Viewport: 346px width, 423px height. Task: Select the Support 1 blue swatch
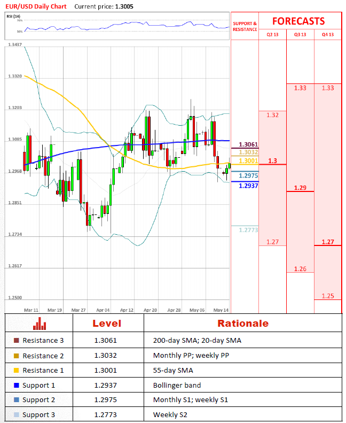(17, 385)
